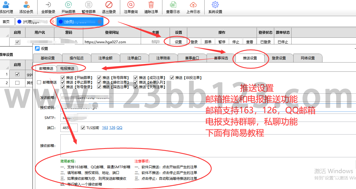Click the 退出登录 logout icon

[109, 5]
